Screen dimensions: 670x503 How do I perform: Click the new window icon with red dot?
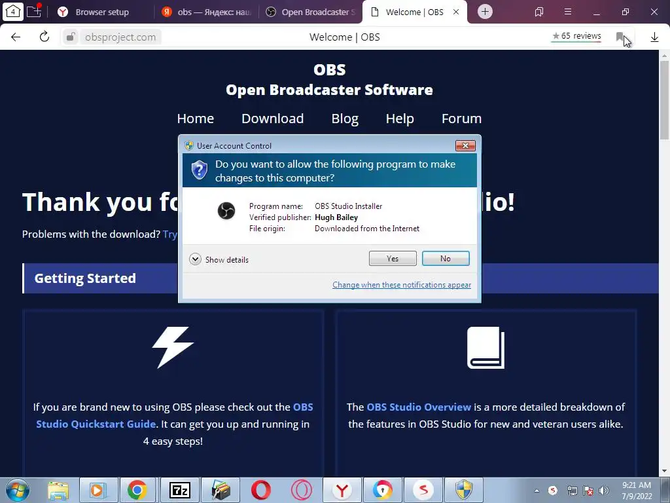pos(34,11)
